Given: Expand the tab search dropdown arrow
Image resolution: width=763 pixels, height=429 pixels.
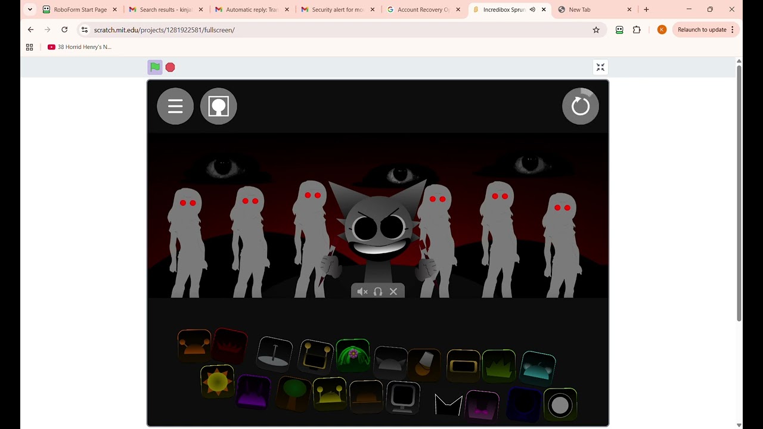Looking at the screenshot, I should (30, 10).
